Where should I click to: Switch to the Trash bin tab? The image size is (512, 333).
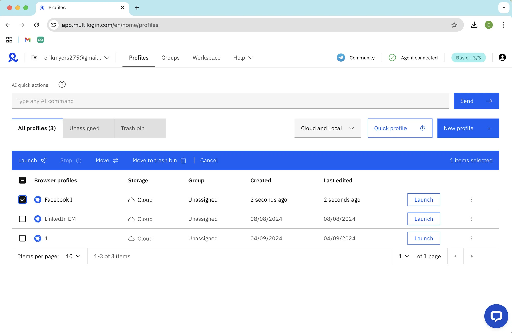(x=140, y=128)
